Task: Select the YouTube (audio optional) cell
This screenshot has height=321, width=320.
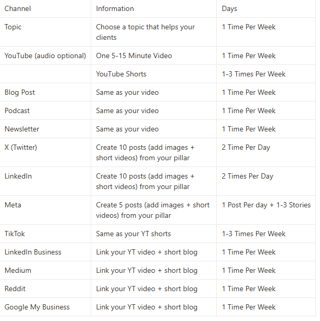Action: (x=45, y=56)
